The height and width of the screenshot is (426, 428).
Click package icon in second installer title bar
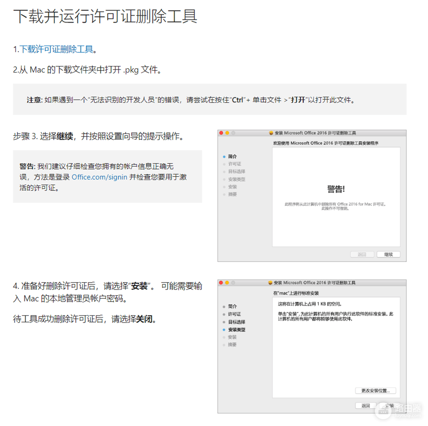click(x=270, y=283)
